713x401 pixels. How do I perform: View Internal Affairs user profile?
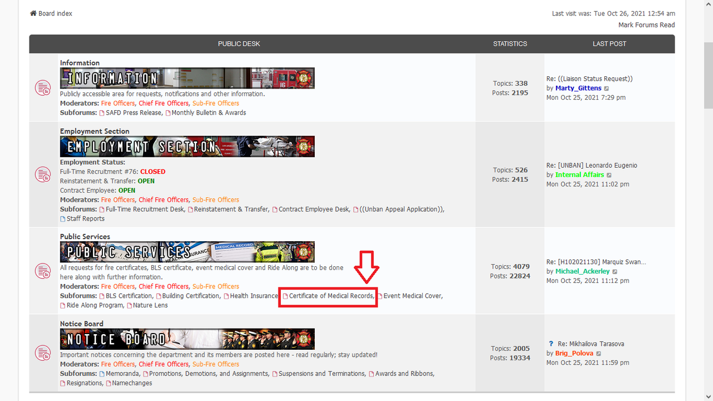coord(579,174)
